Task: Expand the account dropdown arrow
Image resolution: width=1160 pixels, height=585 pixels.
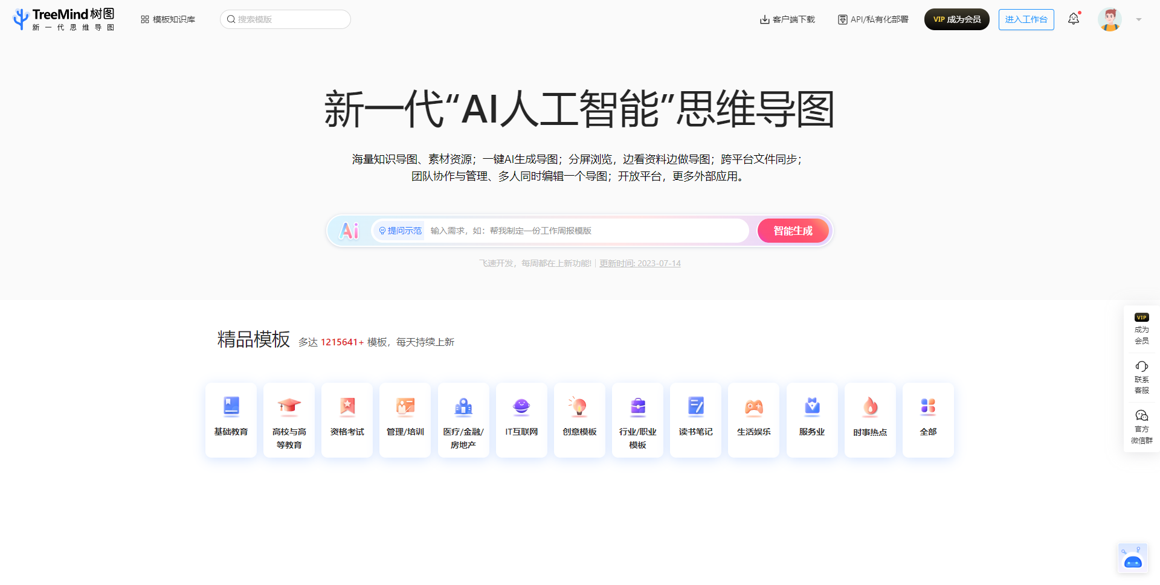Action: pos(1139,19)
